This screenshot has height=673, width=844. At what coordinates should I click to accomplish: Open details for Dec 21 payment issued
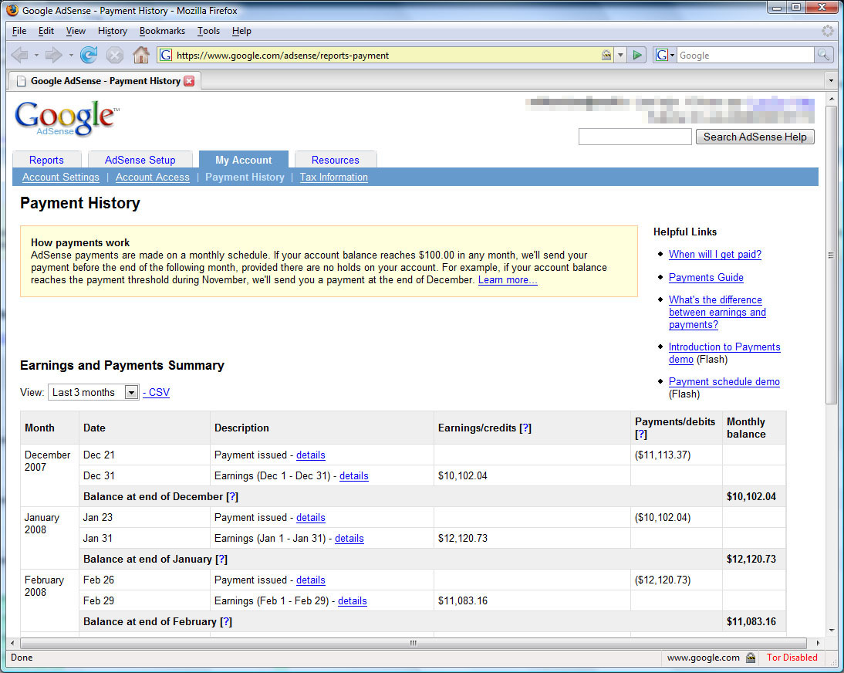click(311, 455)
